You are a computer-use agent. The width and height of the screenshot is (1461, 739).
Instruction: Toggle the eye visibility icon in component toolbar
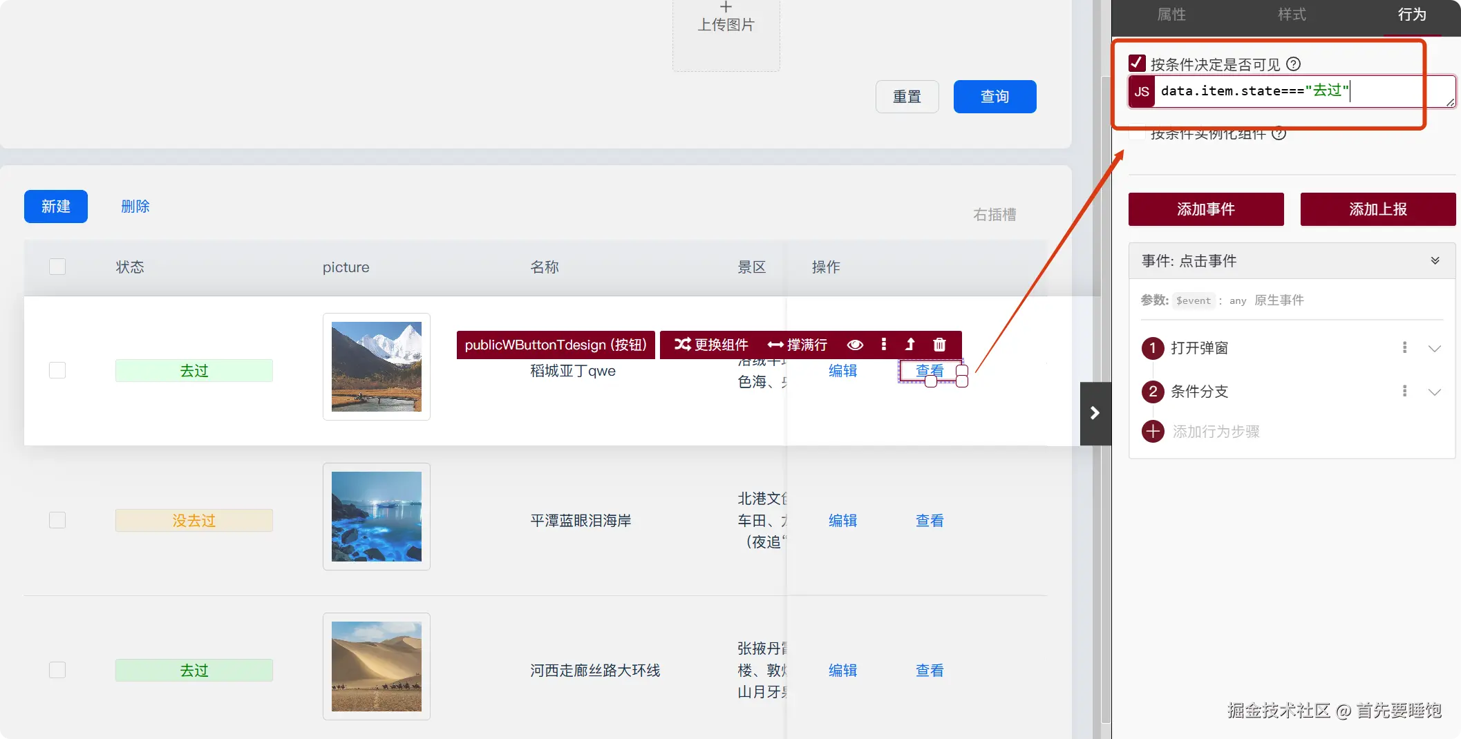pyautogui.click(x=855, y=345)
